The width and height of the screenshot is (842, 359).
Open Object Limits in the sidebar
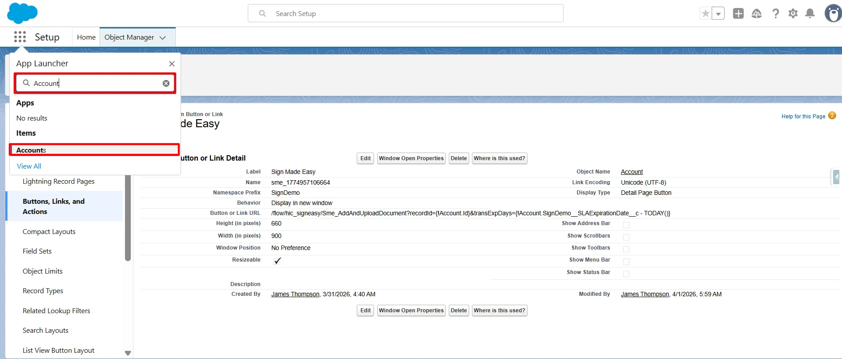pos(43,271)
